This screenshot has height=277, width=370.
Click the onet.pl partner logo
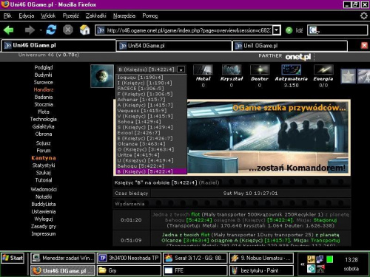coord(298,57)
